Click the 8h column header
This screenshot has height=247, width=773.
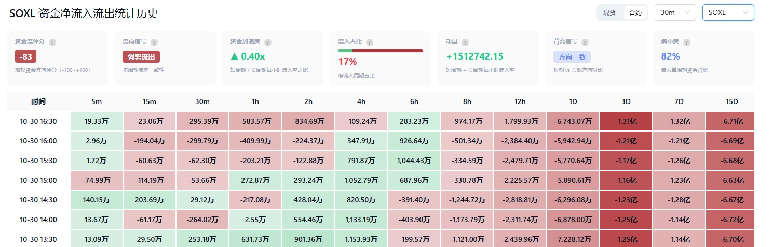click(467, 101)
